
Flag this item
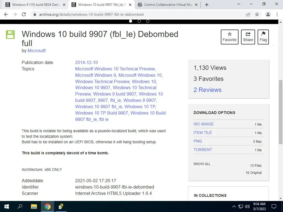(x=263, y=37)
